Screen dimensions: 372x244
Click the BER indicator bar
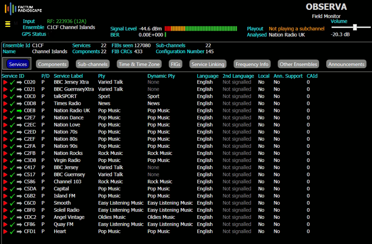pyautogui.click(x=165, y=35)
